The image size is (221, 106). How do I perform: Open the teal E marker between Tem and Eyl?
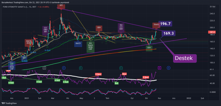click(x=121, y=68)
